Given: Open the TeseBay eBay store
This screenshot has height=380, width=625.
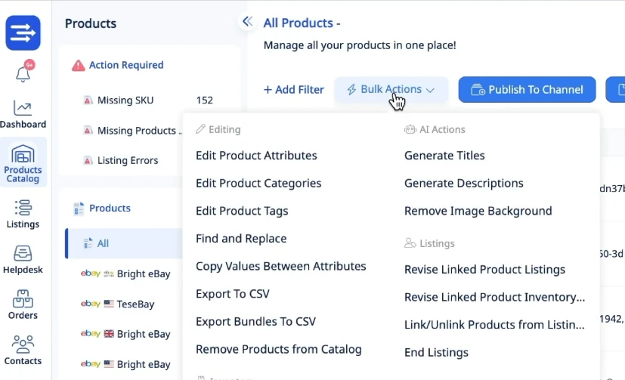Looking at the screenshot, I should tap(135, 304).
